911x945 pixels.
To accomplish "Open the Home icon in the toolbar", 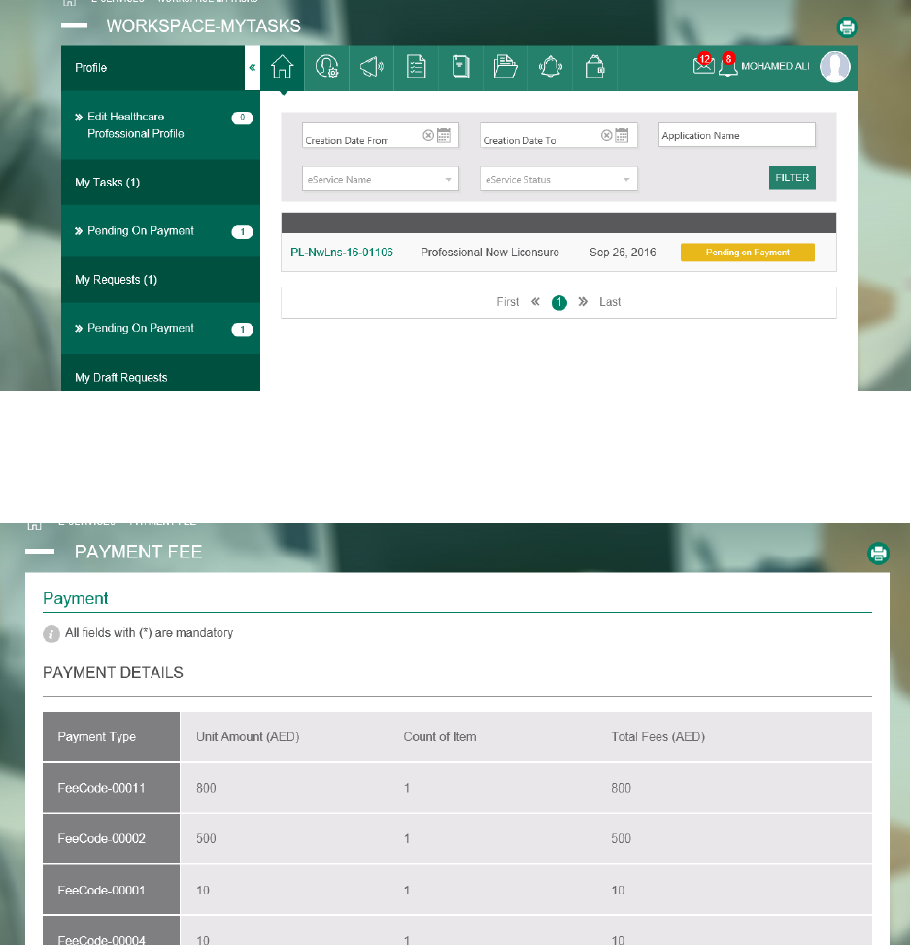I will pos(282,67).
